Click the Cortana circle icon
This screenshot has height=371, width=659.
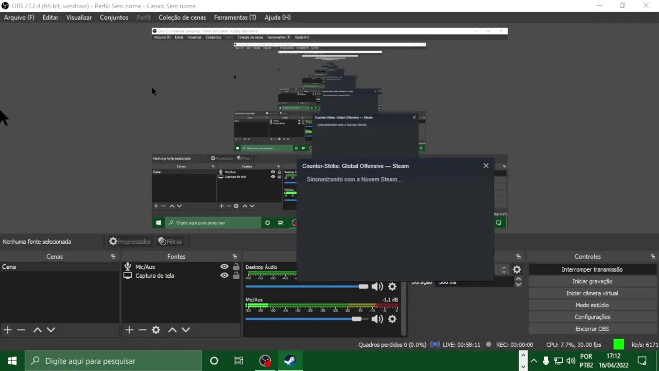[x=214, y=361]
